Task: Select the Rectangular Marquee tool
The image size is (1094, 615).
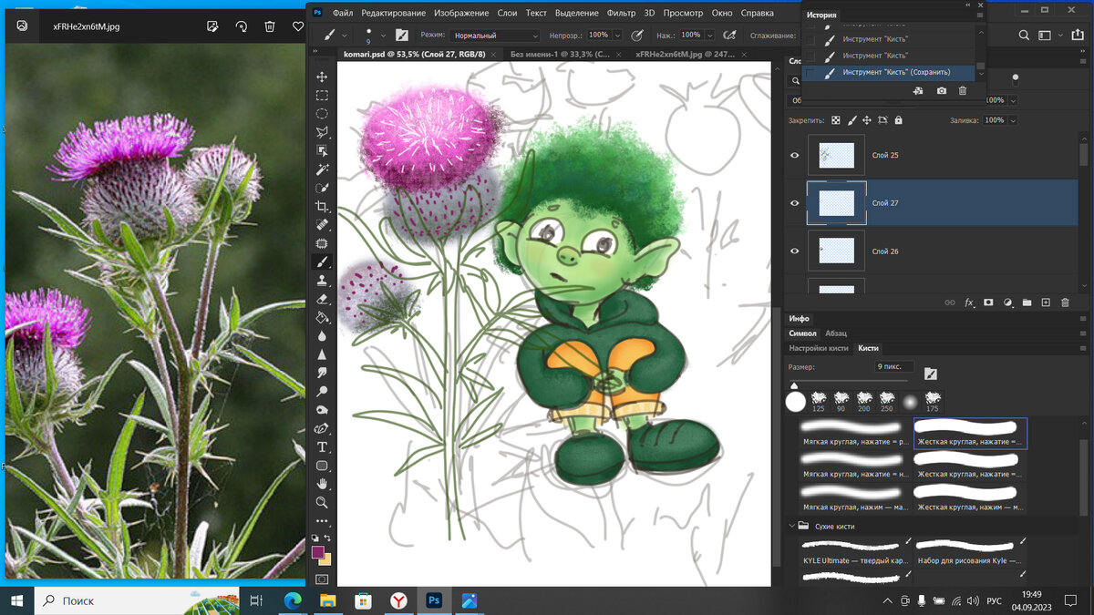Action: (322, 95)
